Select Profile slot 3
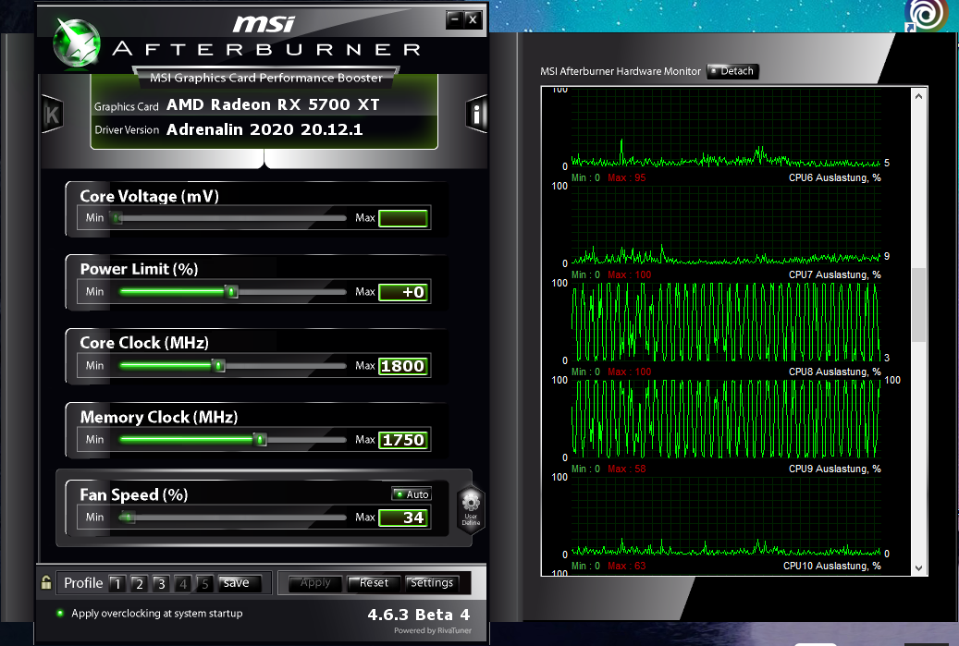 tap(161, 584)
